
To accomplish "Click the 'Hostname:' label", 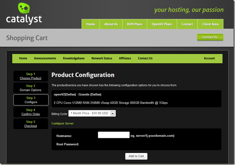I will [x=64, y=136].
